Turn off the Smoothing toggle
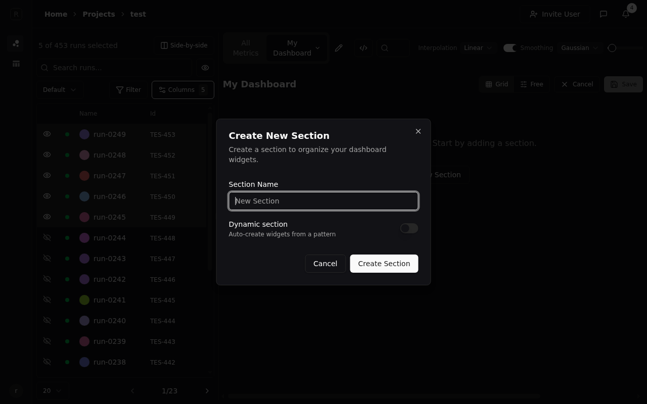647x404 pixels. click(x=510, y=47)
